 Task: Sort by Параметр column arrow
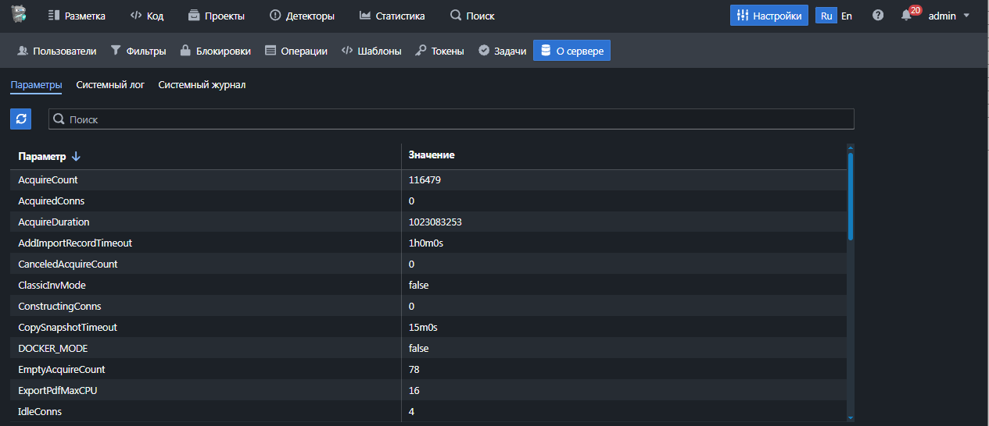76,156
